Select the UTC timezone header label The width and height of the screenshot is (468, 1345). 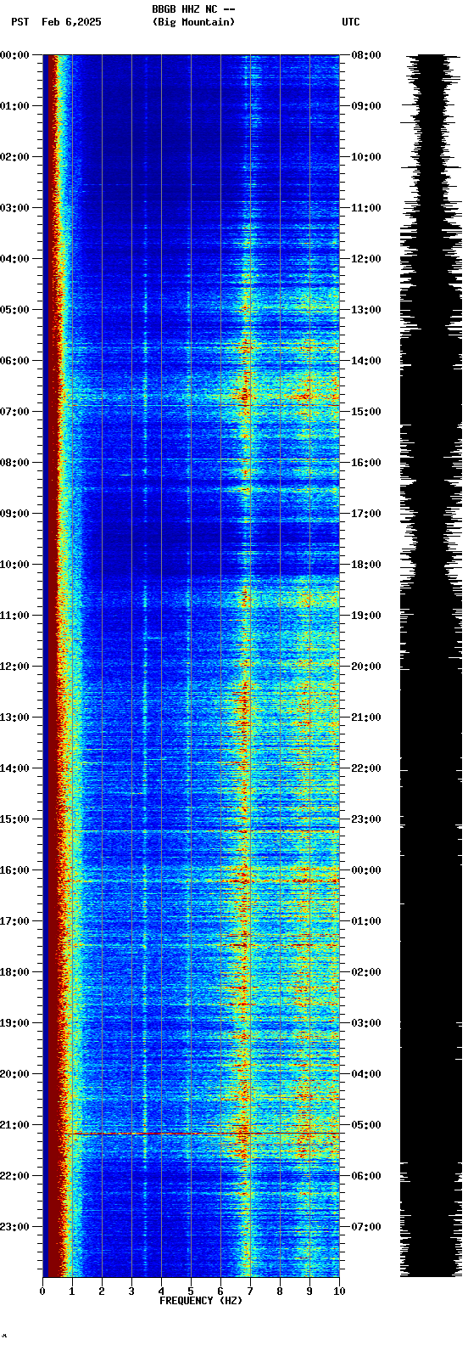pos(351,22)
